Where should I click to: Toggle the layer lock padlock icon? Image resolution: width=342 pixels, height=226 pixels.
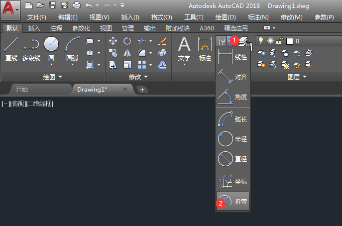[x=279, y=41]
